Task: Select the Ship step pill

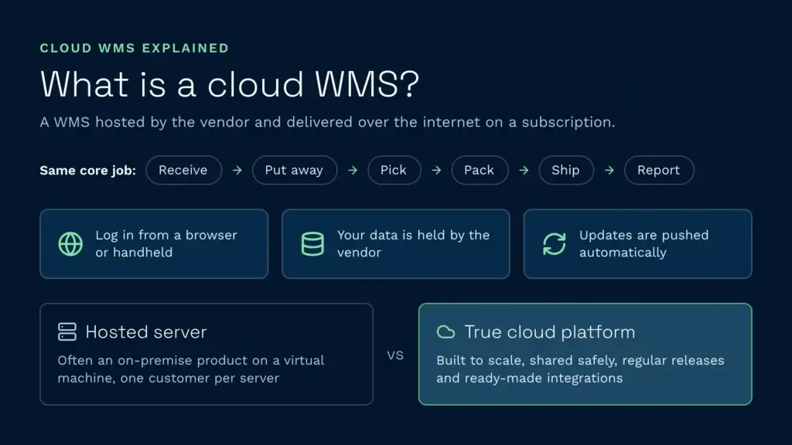Action: click(x=566, y=170)
